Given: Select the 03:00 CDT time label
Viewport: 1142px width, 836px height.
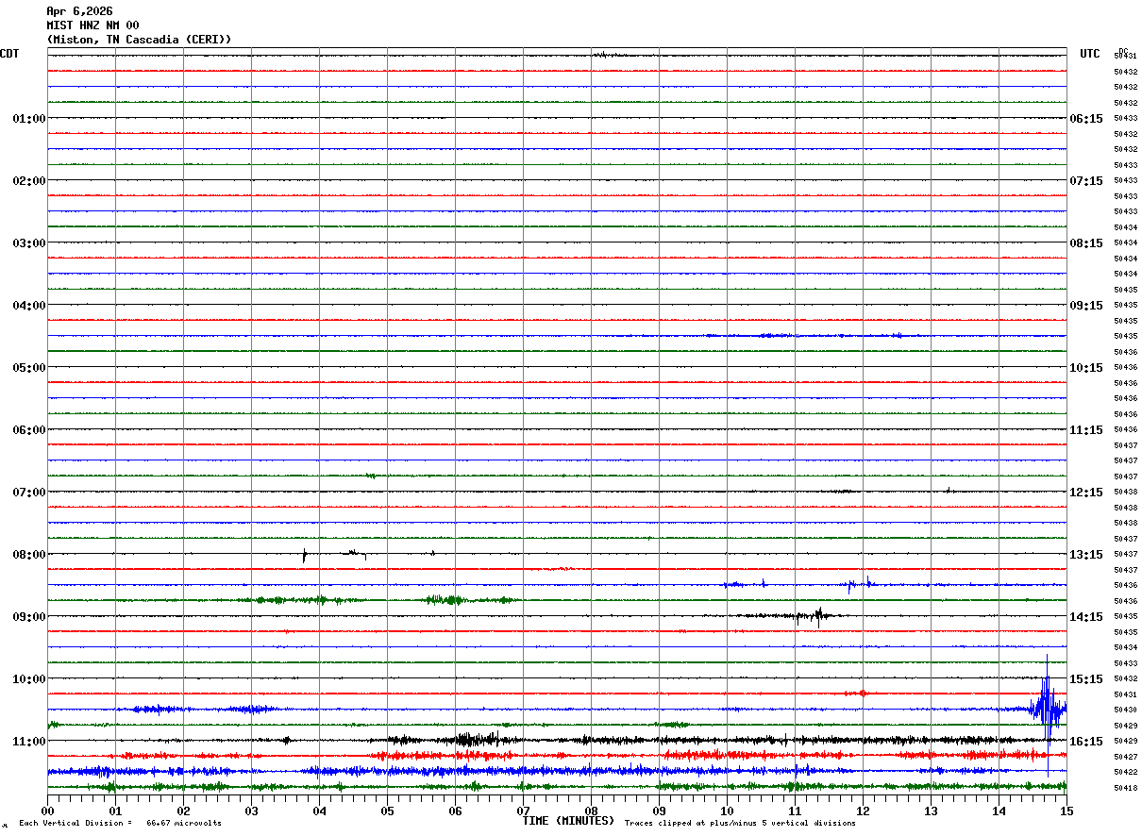Looking at the screenshot, I should (29, 243).
